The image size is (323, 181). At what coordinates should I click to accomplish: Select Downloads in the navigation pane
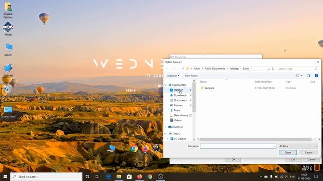pyautogui.click(x=180, y=95)
